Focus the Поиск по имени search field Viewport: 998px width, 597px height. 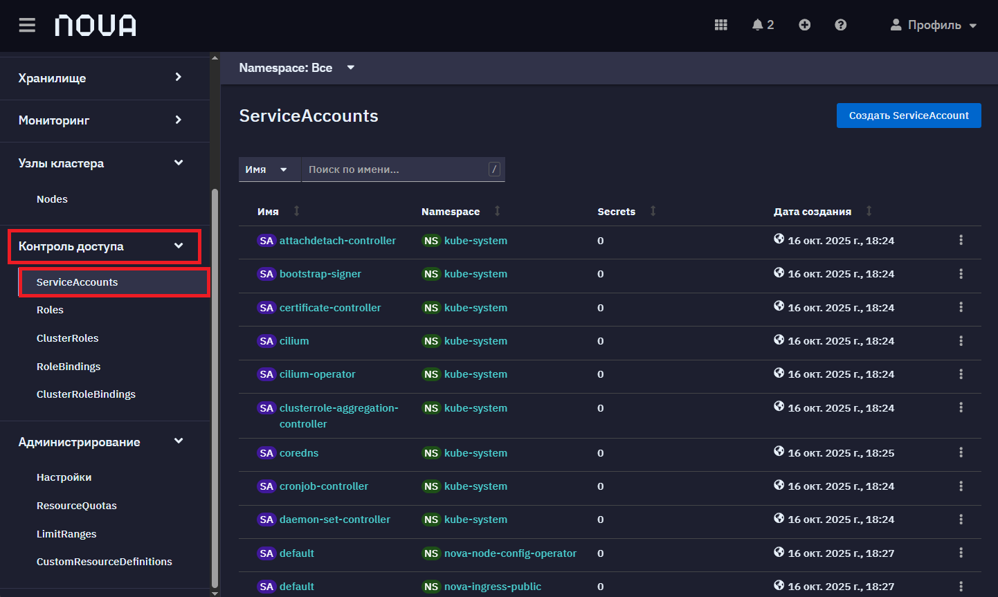tap(396, 169)
